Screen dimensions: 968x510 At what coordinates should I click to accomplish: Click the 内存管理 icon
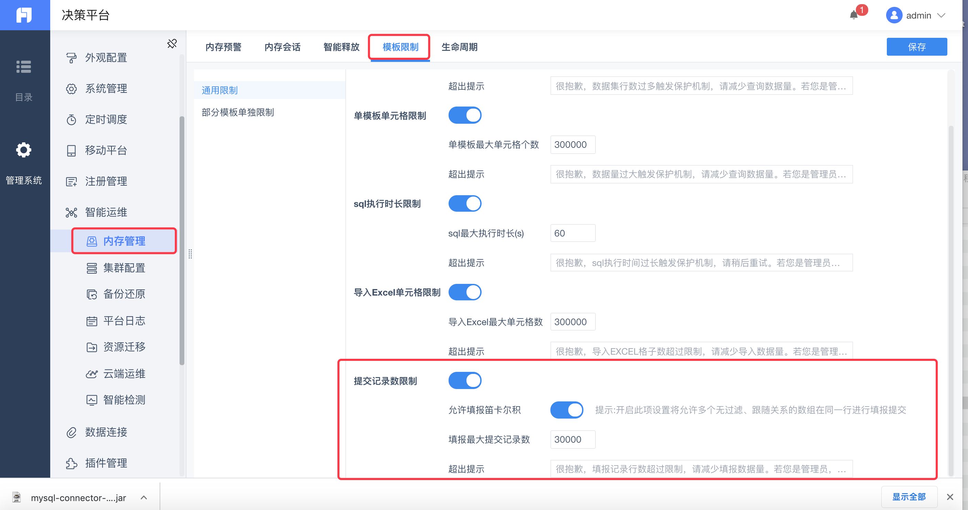click(x=92, y=241)
